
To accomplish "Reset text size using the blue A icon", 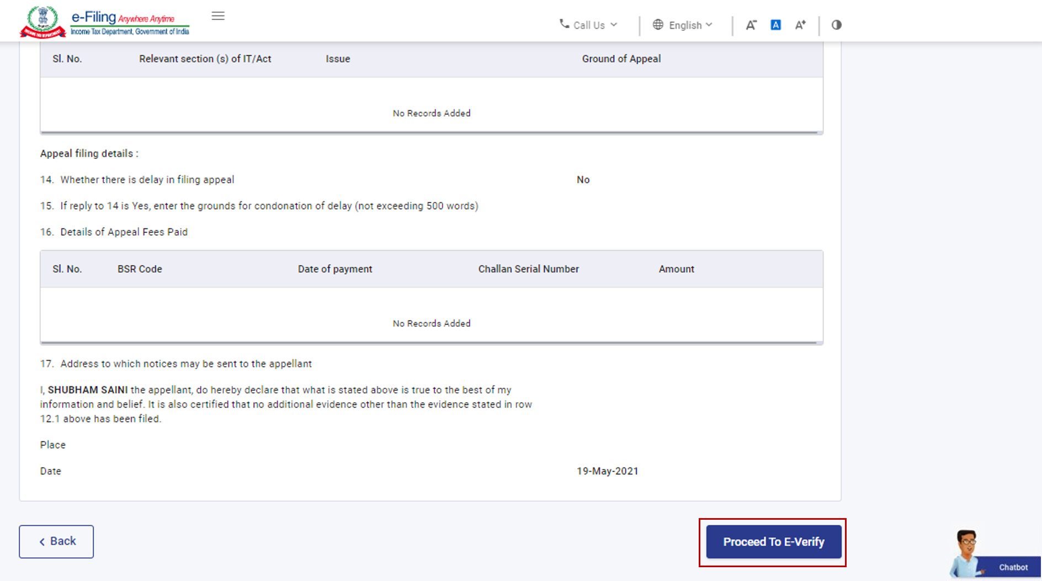I will point(776,25).
